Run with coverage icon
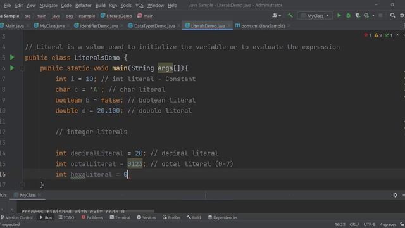Image resolution: width=405 pixels, height=228 pixels. tap(358, 16)
